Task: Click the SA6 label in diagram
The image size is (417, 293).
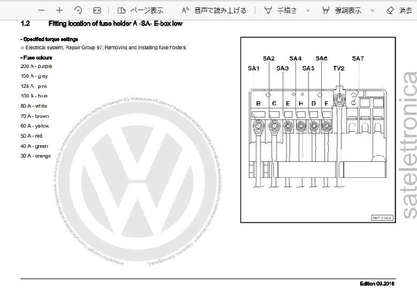Action: (321, 58)
